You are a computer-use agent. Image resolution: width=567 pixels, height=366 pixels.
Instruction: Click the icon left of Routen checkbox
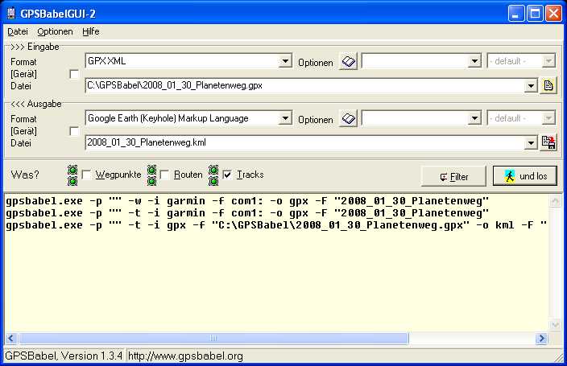click(x=151, y=175)
